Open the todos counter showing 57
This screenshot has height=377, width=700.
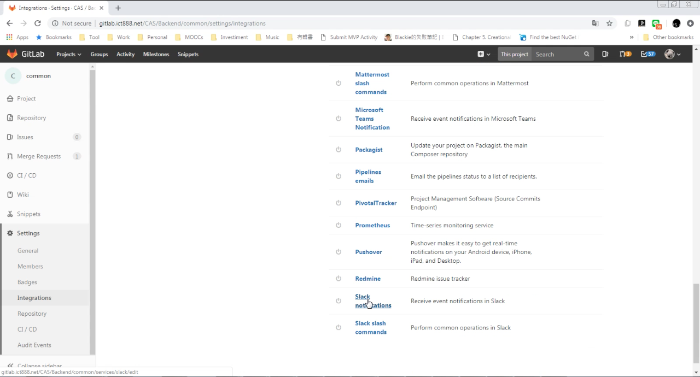coord(648,54)
